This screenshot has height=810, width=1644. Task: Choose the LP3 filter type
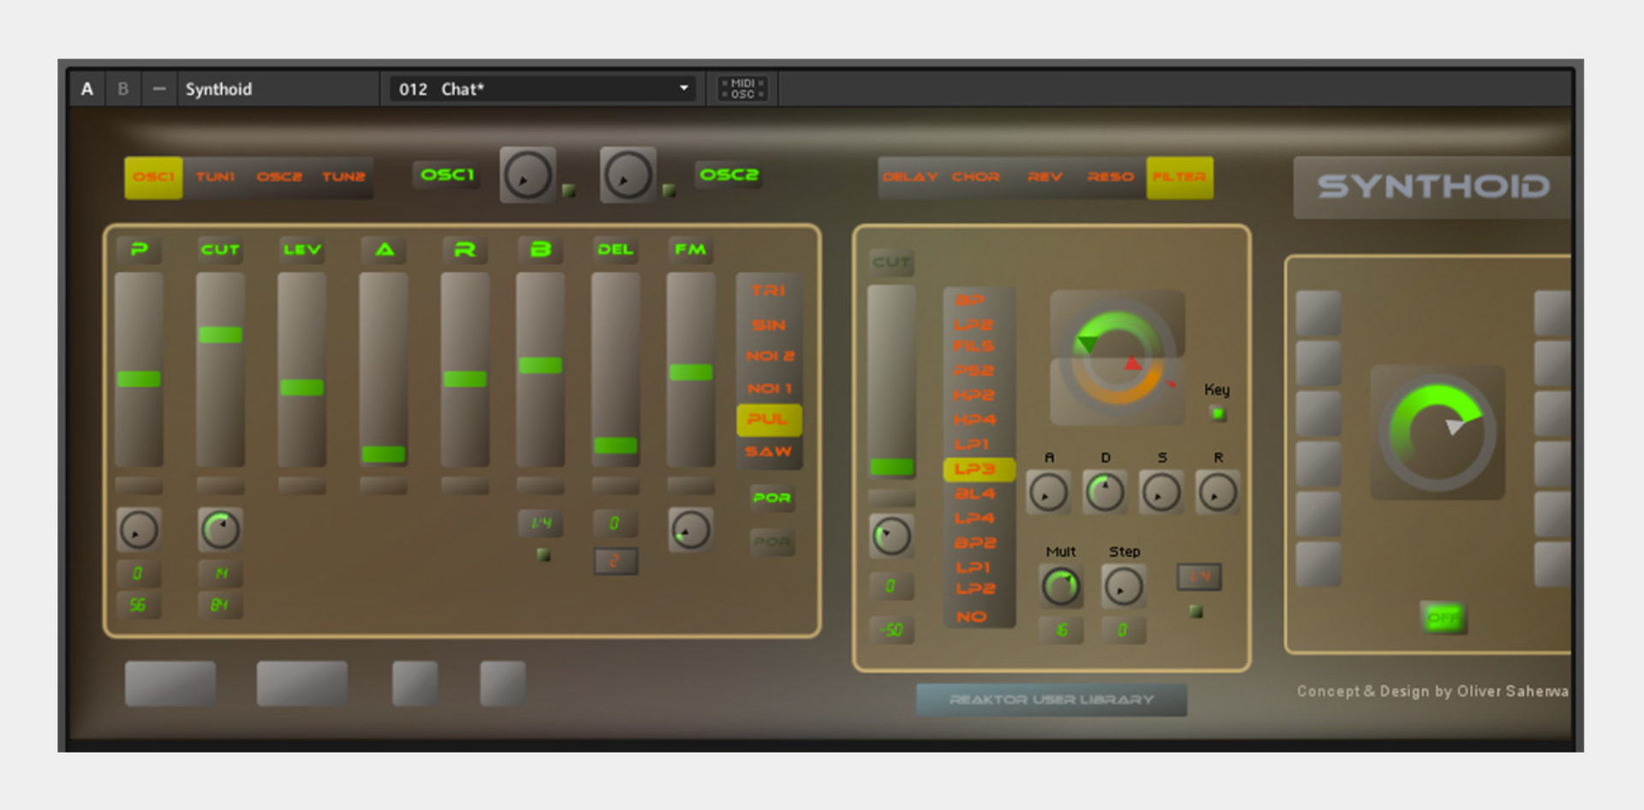(979, 469)
